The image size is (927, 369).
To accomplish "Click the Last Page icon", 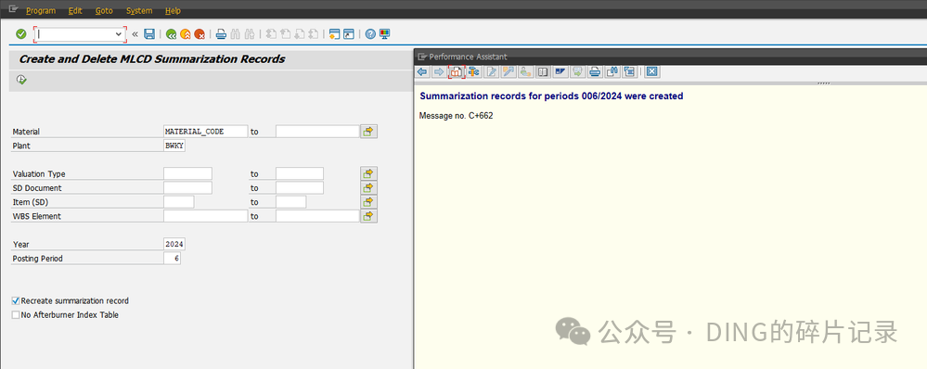I will pos(314,34).
